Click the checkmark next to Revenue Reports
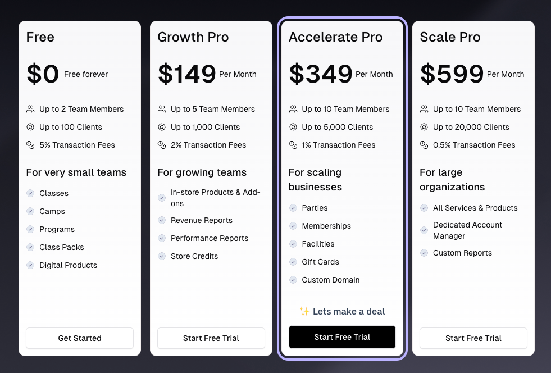Image resolution: width=551 pixels, height=373 pixels. pos(162,220)
